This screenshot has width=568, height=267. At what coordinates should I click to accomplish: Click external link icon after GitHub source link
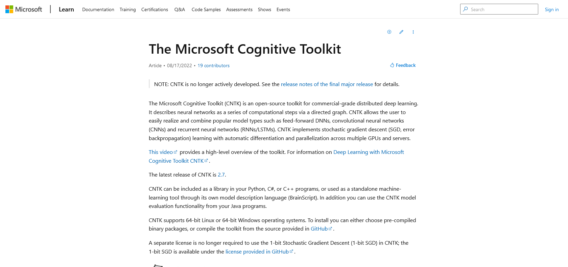[x=330, y=229]
